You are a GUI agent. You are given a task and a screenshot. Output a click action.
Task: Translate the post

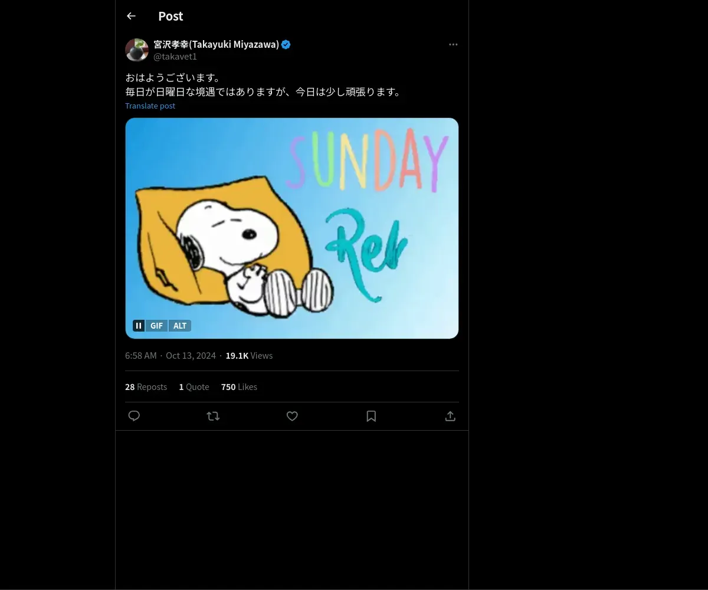pyautogui.click(x=150, y=106)
